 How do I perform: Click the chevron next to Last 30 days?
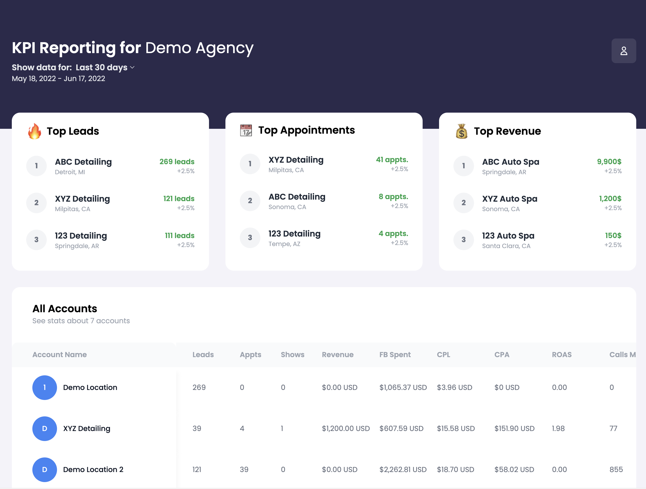pos(132,67)
